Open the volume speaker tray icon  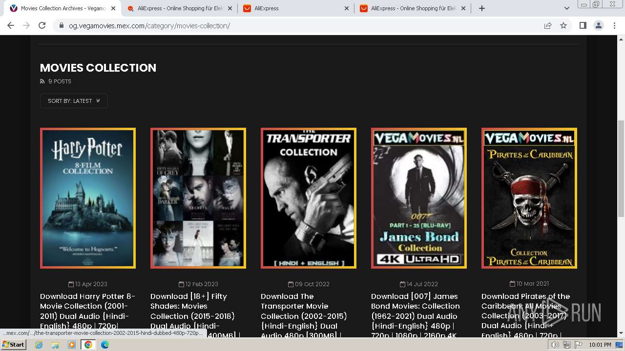555,345
